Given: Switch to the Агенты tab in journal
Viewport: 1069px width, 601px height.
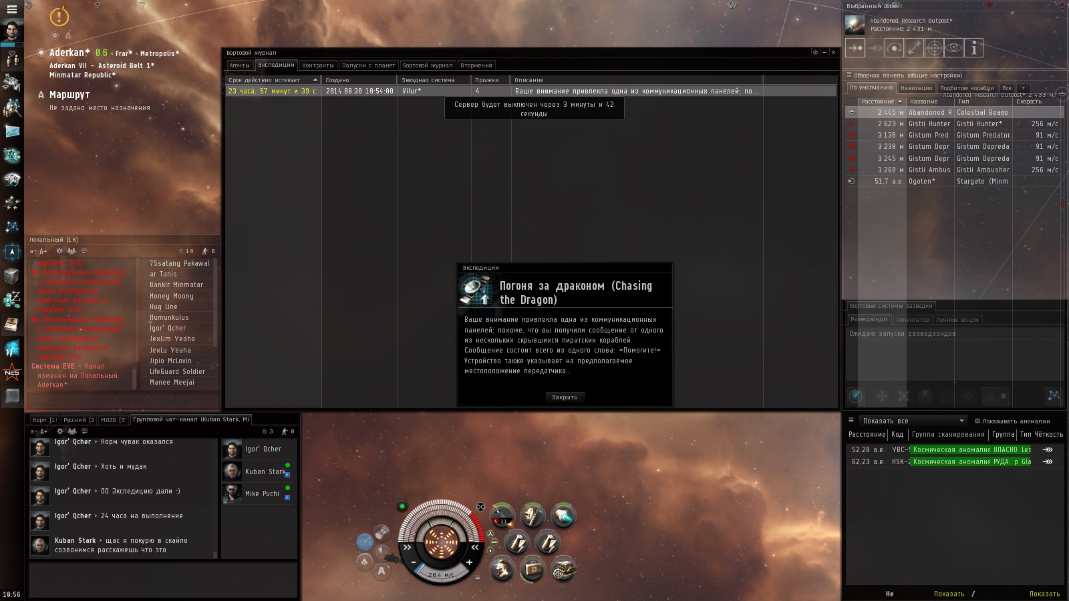Looking at the screenshot, I should tap(239, 65).
